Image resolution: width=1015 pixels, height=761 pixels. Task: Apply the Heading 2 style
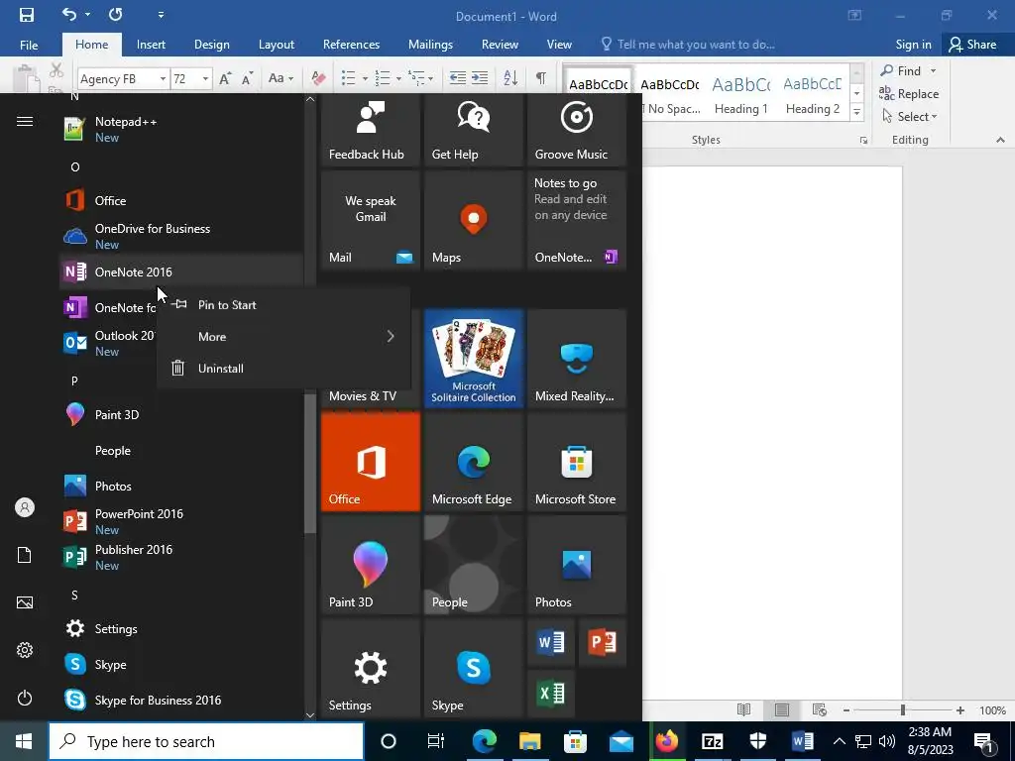(x=813, y=96)
